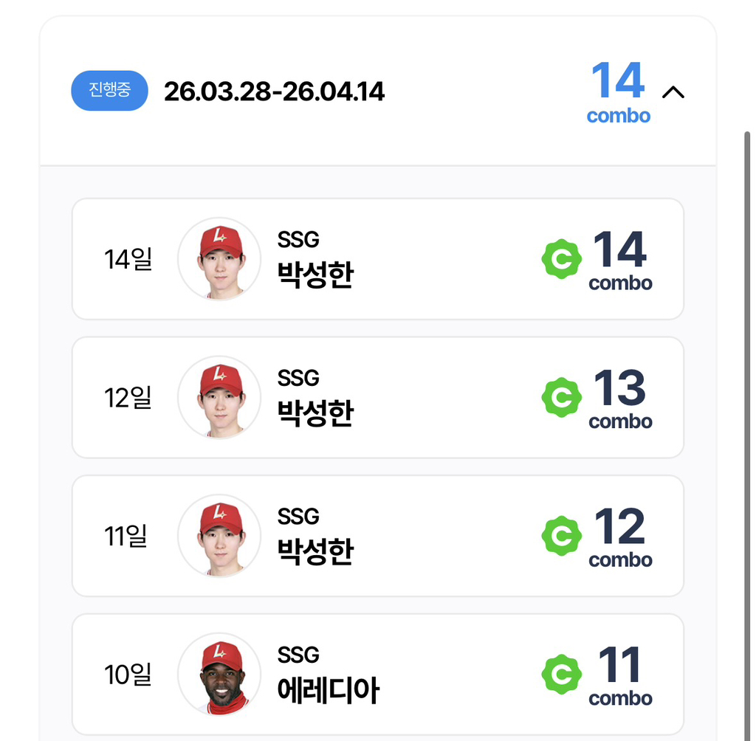
Task: Click the date range 26.03.28-26.04.14
Action: (274, 91)
